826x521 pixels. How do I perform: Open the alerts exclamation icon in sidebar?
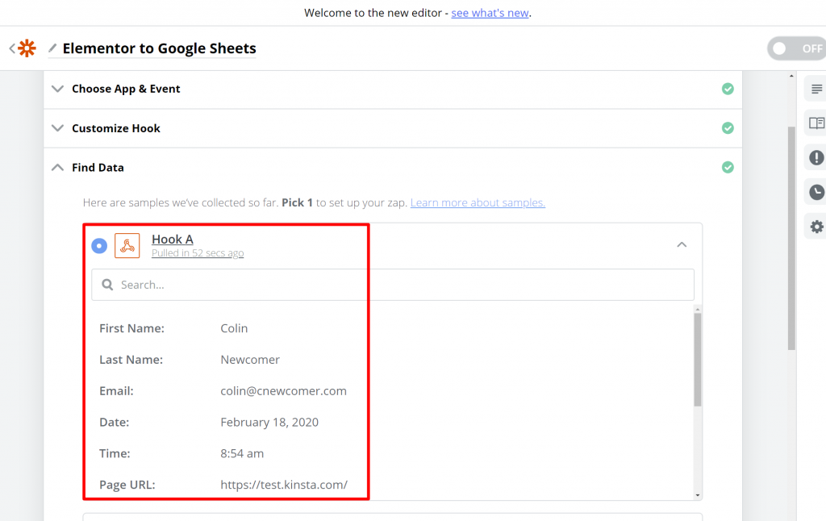(x=816, y=158)
